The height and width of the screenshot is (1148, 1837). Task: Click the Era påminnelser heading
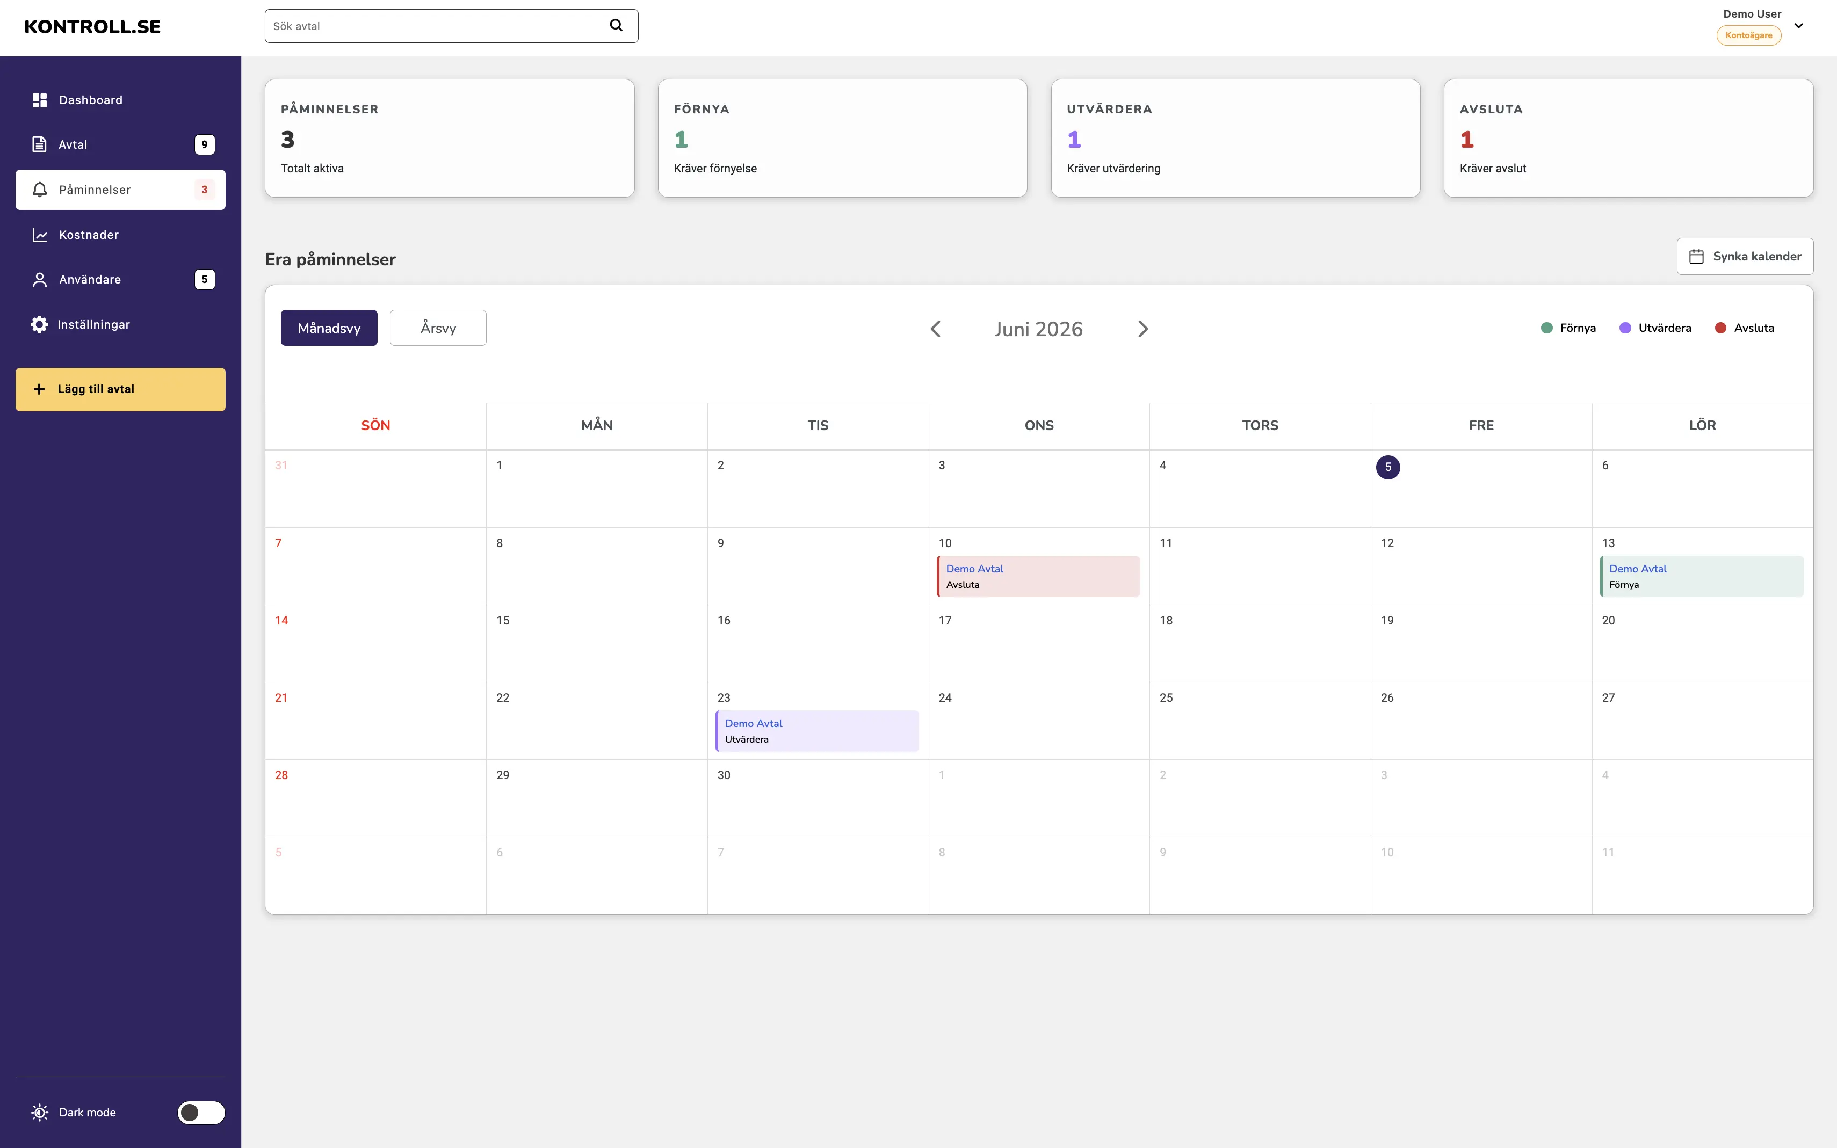(x=330, y=260)
